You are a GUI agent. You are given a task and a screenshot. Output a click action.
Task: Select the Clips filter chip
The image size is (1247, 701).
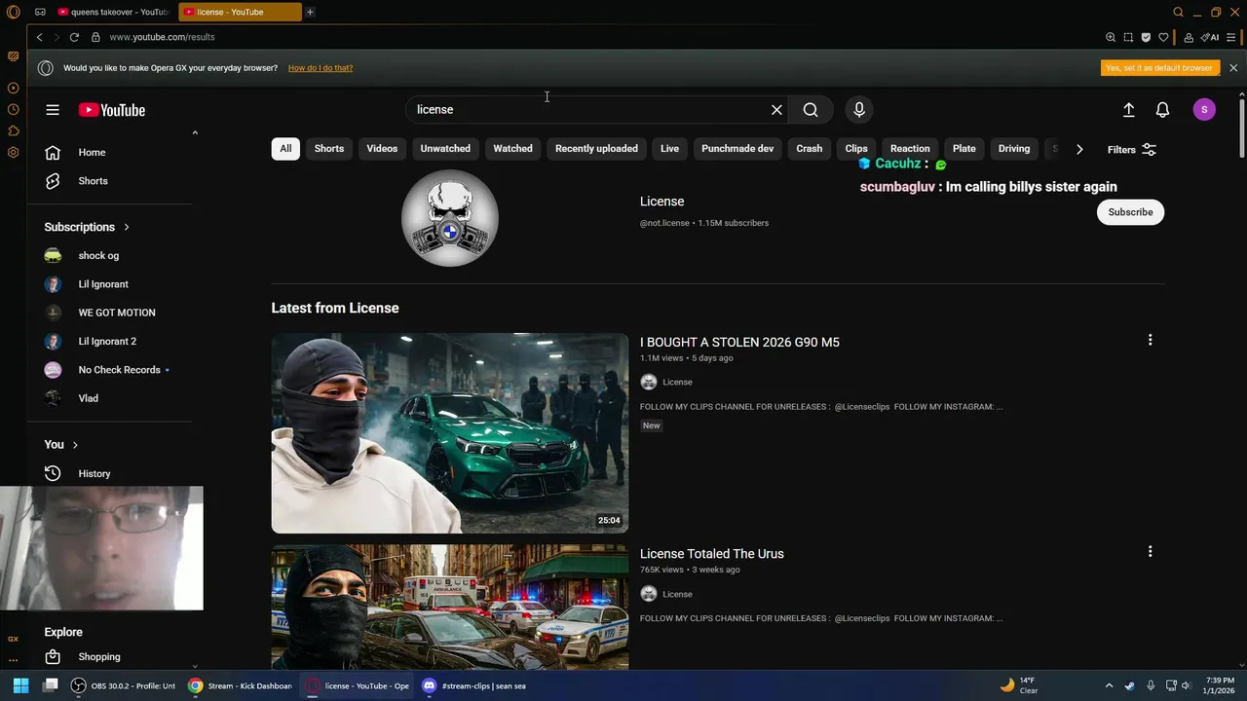coord(856,149)
